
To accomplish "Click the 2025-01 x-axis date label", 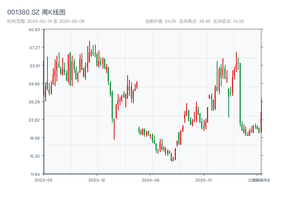I will 204,180.
